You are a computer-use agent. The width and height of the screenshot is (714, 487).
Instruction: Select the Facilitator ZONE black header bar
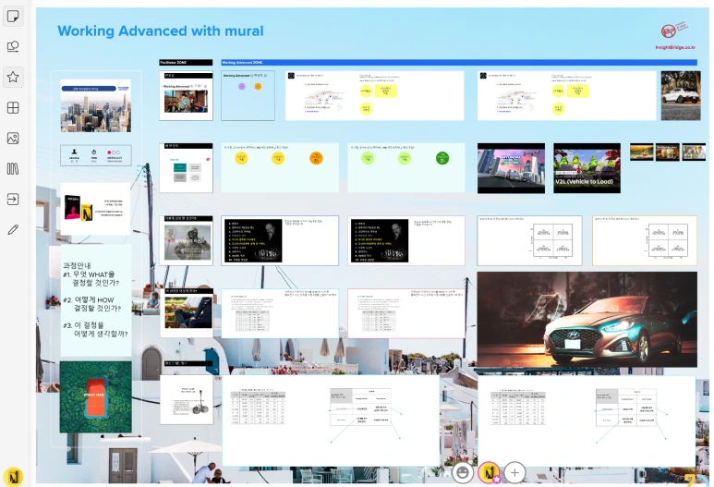(x=186, y=63)
